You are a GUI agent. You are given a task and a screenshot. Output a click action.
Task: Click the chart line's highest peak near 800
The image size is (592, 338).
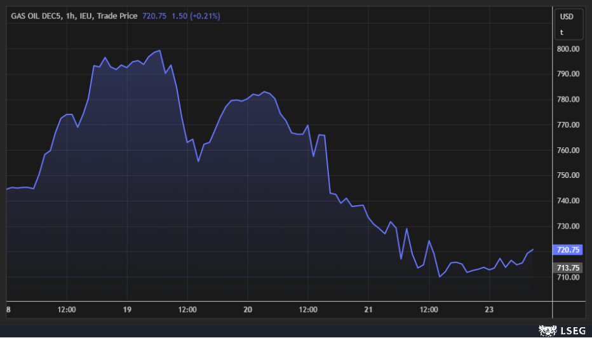[160, 51]
